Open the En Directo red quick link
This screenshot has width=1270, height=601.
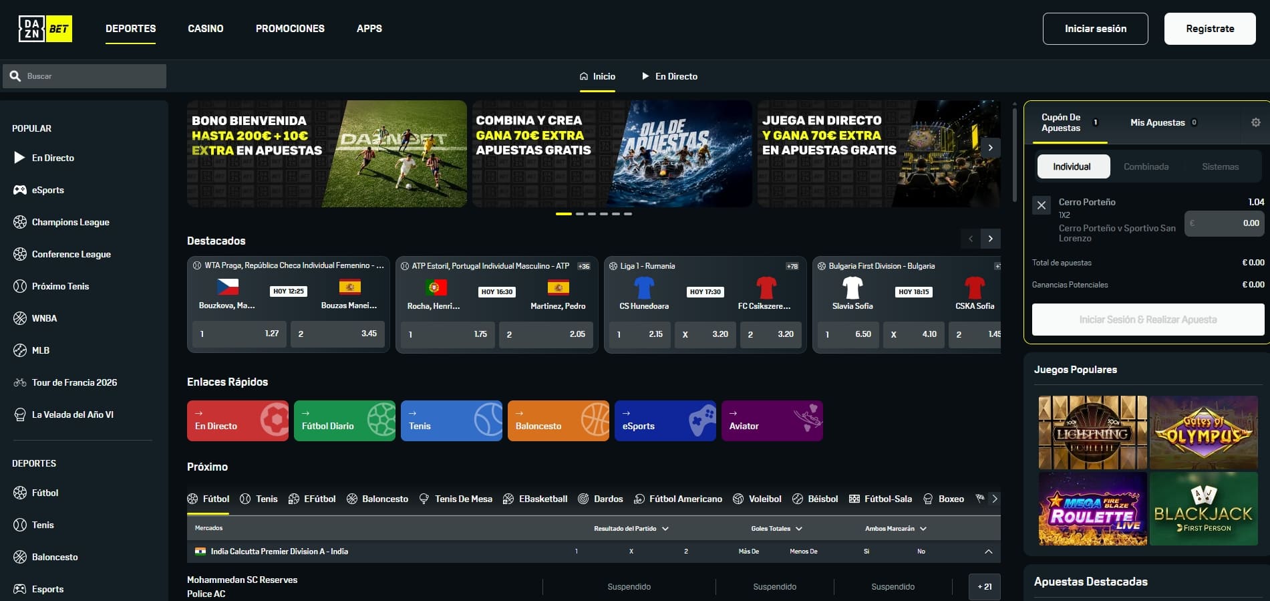point(238,420)
